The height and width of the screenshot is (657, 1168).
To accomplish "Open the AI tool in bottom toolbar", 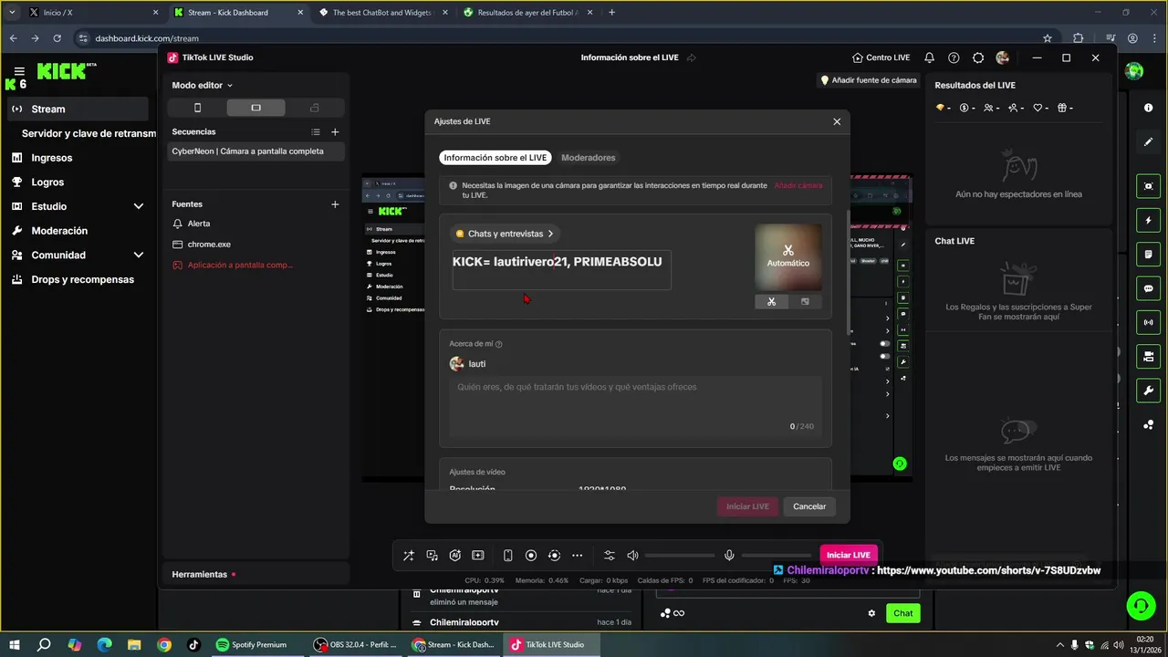I will (455, 555).
